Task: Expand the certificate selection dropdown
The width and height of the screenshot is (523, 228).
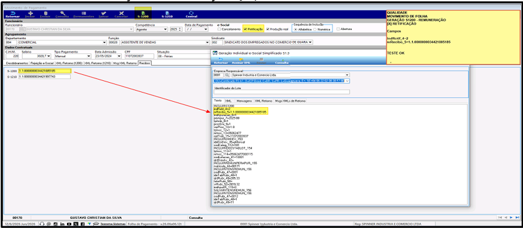Action: tap(347, 81)
